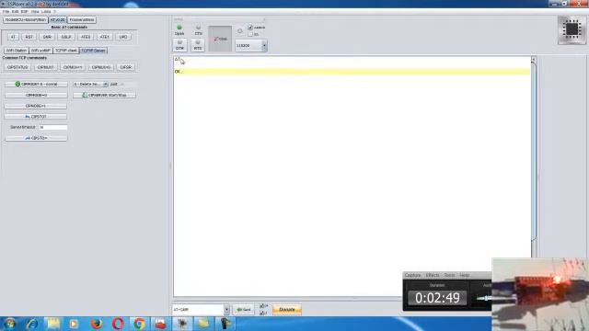Viewport: 589px width, 331px height.
Task: Switch to the WiFi Station tab
Action: coord(17,51)
